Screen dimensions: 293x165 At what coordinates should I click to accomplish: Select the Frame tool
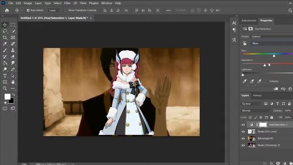tap(13, 38)
